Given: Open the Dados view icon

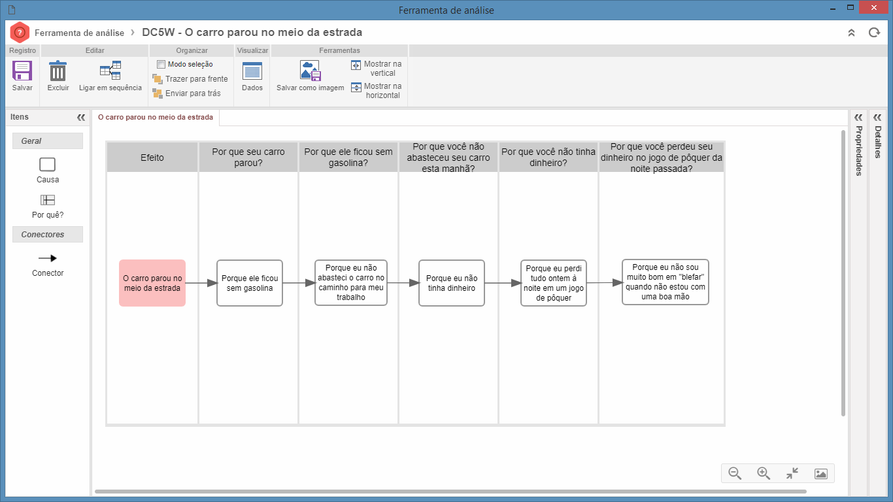Looking at the screenshot, I should [x=252, y=71].
